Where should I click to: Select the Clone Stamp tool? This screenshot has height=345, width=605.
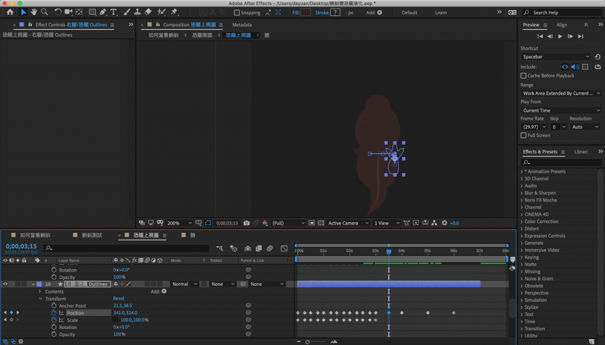tap(137, 12)
